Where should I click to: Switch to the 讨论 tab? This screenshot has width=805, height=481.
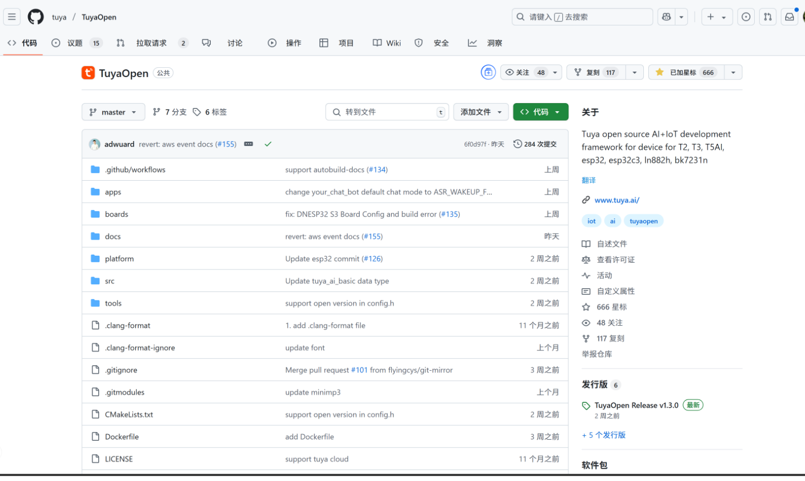coord(222,43)
